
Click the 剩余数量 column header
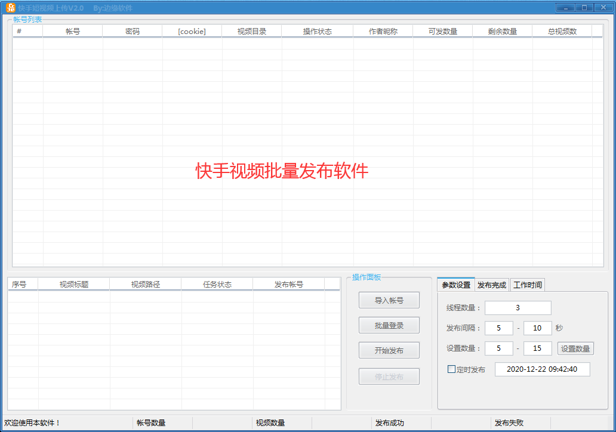(503, 32)
